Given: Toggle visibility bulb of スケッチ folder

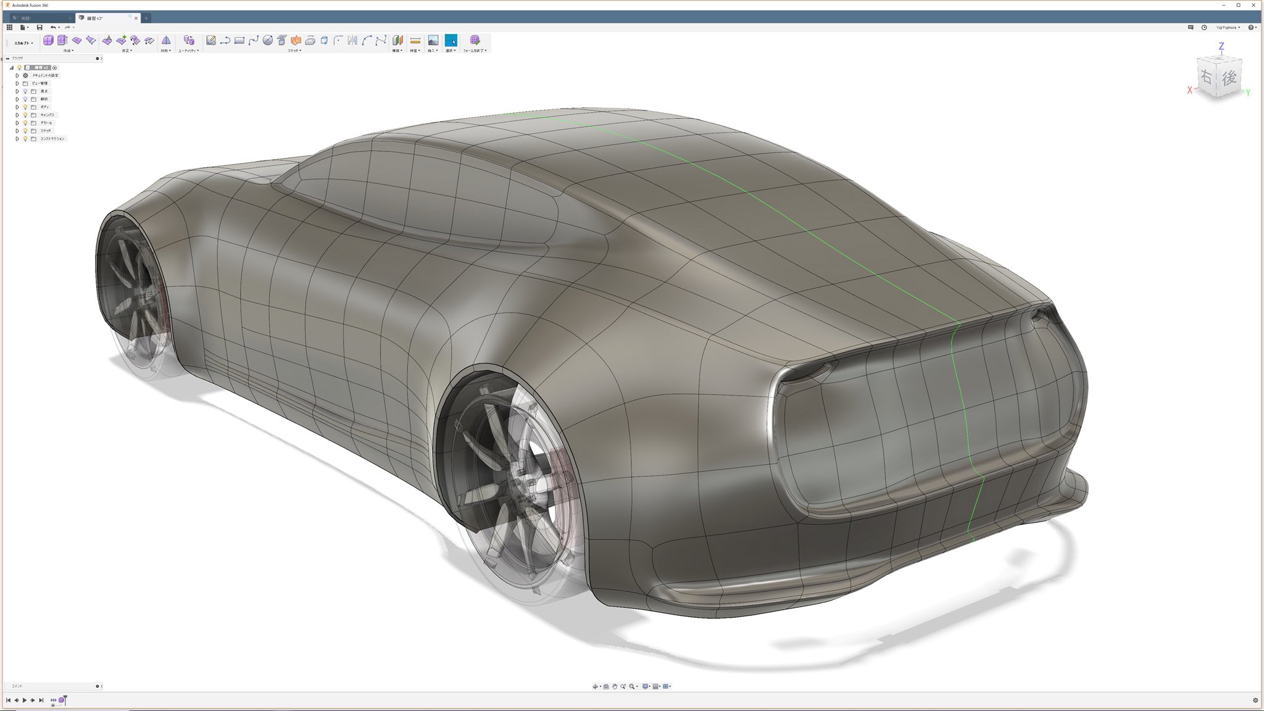Looking at the screenshot, I should [25, 131].
